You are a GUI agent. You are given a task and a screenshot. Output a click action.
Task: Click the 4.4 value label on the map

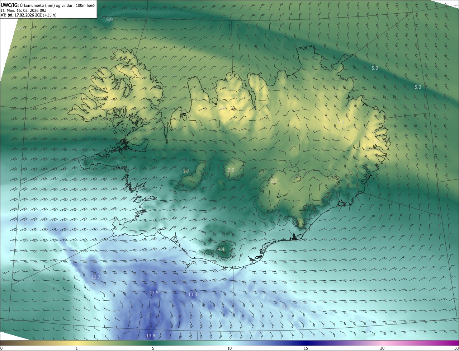[221, 249]
